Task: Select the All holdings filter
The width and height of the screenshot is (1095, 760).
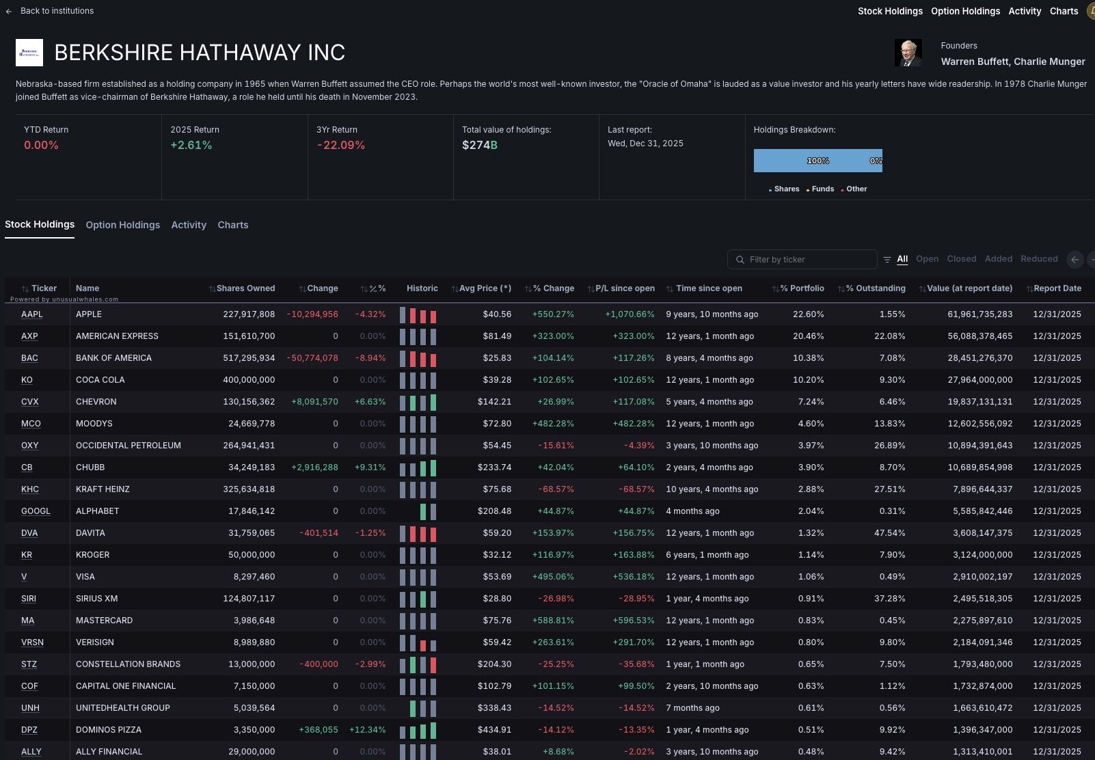Action: (902, 259)
